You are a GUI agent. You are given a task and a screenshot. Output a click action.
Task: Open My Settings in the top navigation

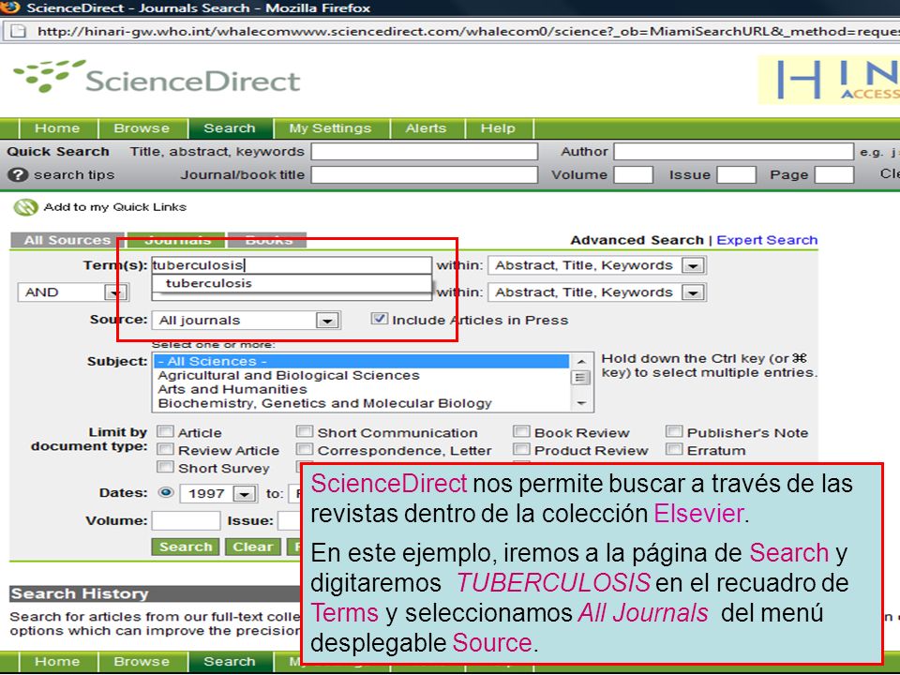tap(330, 128)
